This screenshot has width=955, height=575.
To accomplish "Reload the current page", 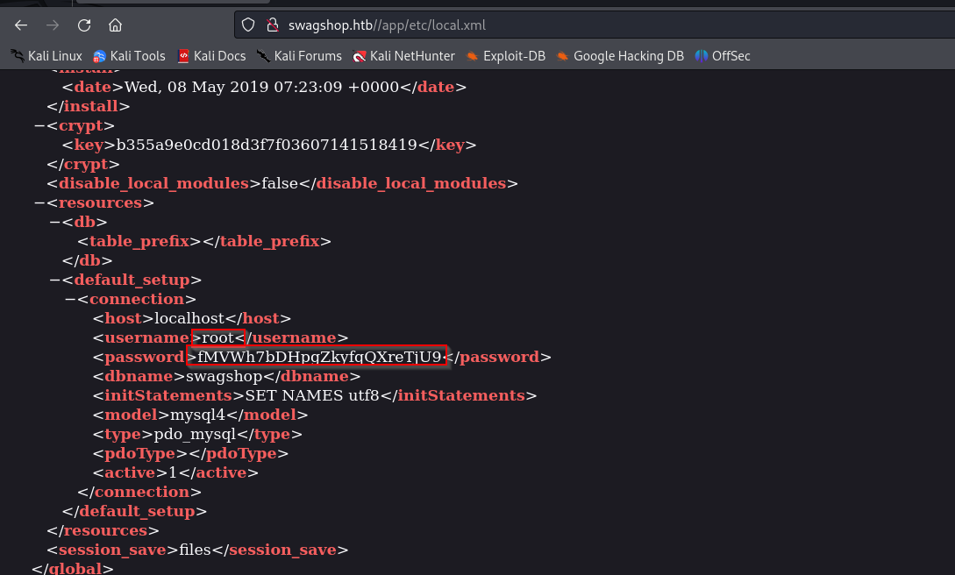I will pyautogui.click(x=84, y=25).
